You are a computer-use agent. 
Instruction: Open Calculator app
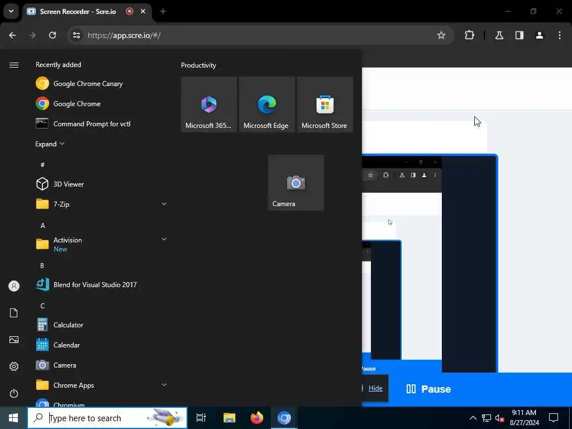(x=102, y=325)
